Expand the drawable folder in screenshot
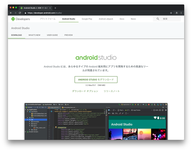Image resolution: width=192 pixels, height=151 pixels. (x=30, y=122)
